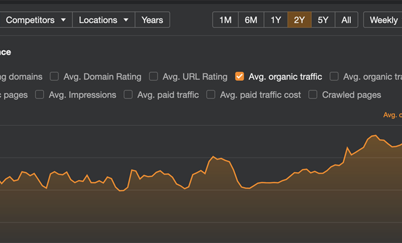402x243 pixels.
Task: Click the Locations dropdown arrow icon
Action: click(126, 20)
